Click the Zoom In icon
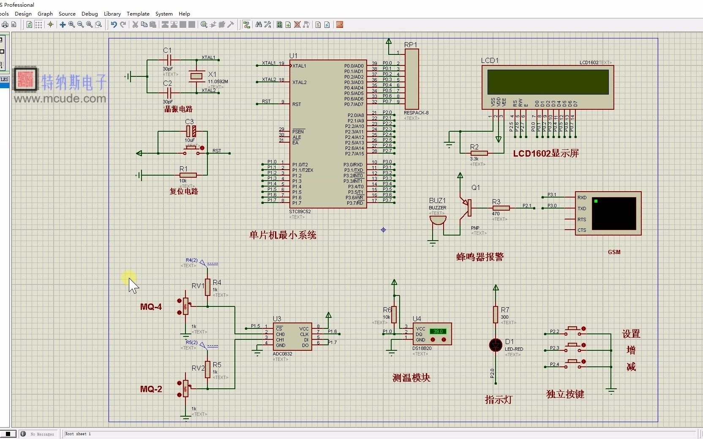The height and width of the screenshot is (439, 703). (71, 24)
